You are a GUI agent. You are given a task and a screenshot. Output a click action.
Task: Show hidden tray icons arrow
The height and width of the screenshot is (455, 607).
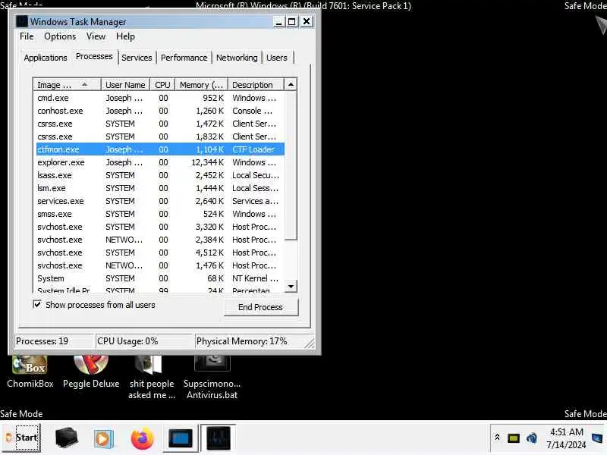pos(497,438)
